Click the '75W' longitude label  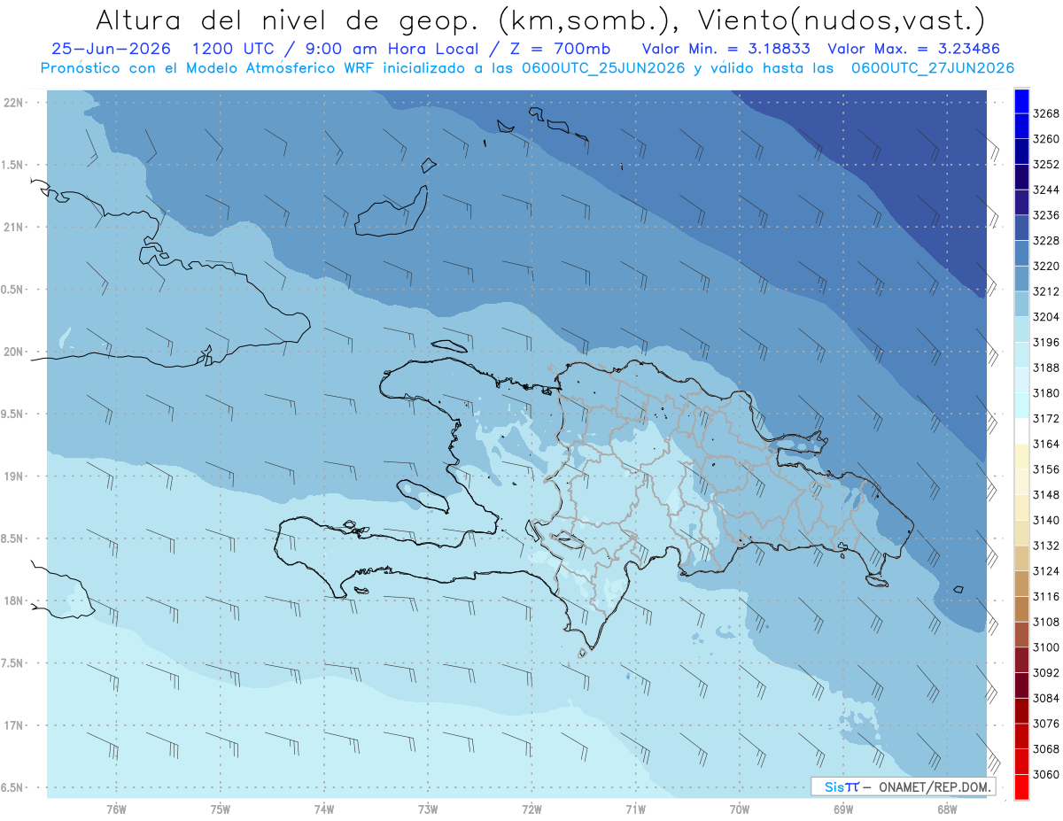[x=221, y=808]
